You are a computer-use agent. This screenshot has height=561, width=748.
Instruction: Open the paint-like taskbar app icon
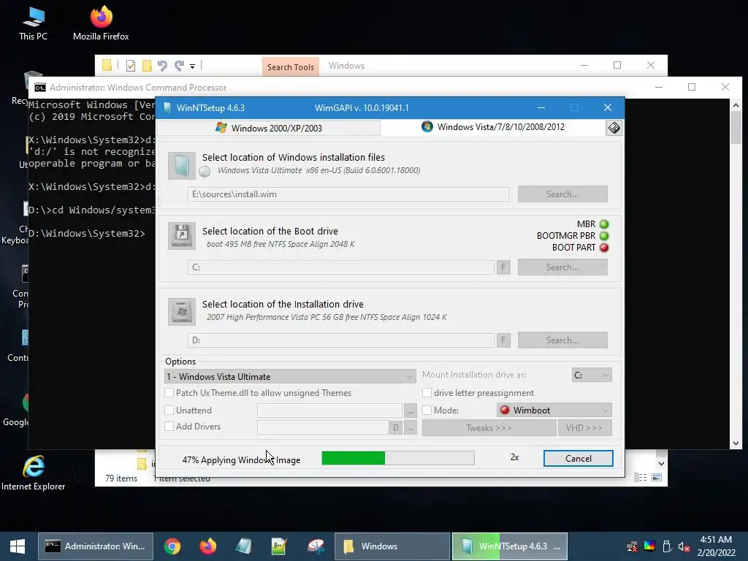tap(316, 546)
